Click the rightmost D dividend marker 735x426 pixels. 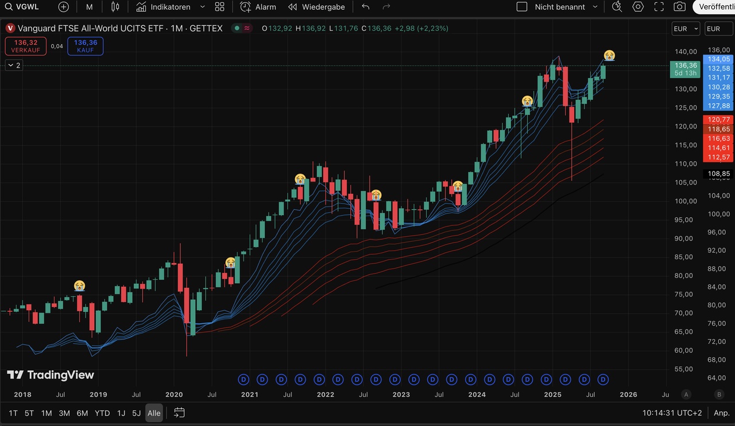(x=604, y=379)
